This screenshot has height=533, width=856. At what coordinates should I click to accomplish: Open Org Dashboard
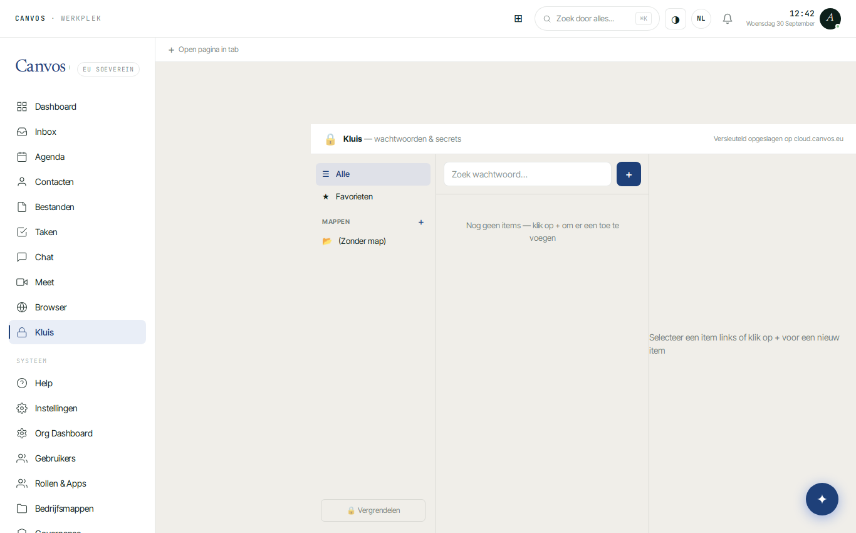[x=77, y=433]
